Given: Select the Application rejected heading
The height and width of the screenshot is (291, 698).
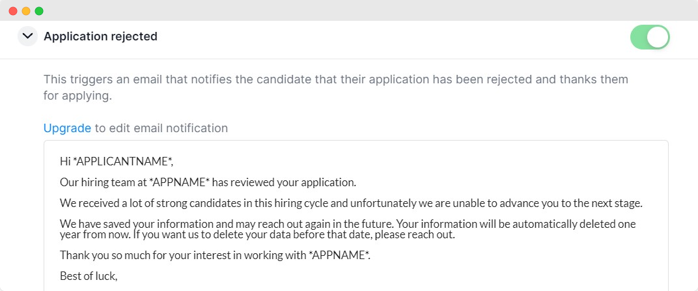Looking at the screenshot, I should [x=100, y=36].
